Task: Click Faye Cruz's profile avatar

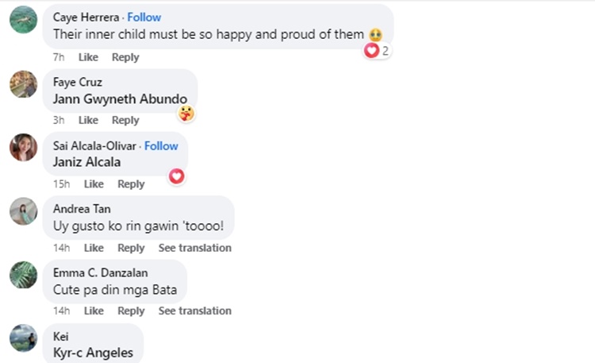Action: coord(23,84)
